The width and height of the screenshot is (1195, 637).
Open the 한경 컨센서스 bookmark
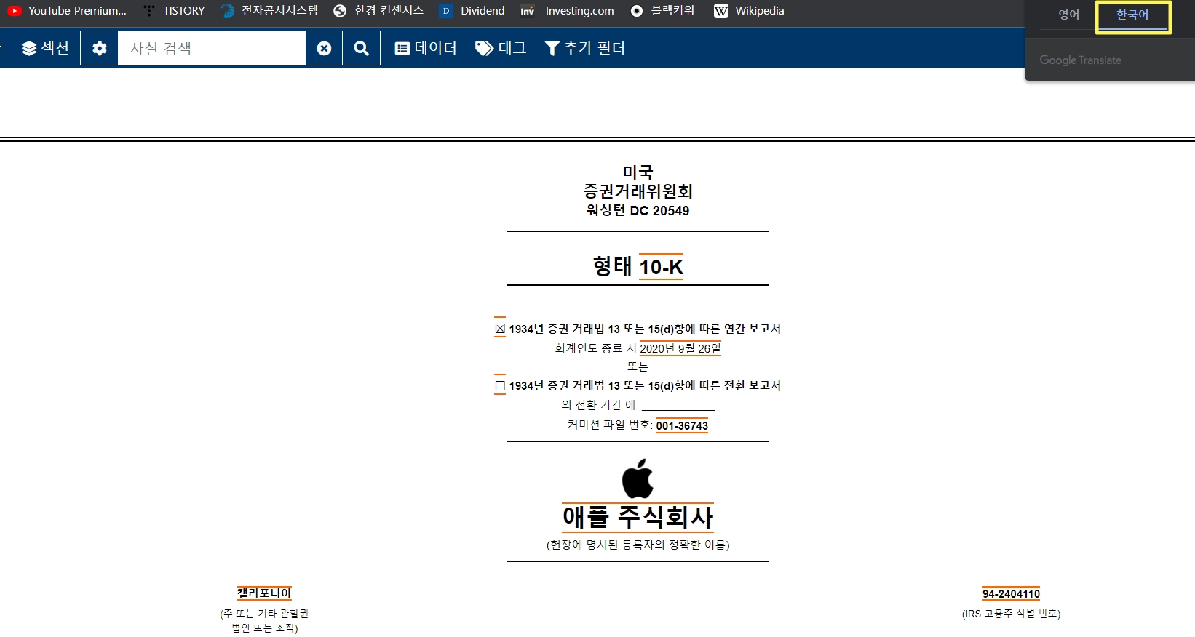tap(378, 11)
